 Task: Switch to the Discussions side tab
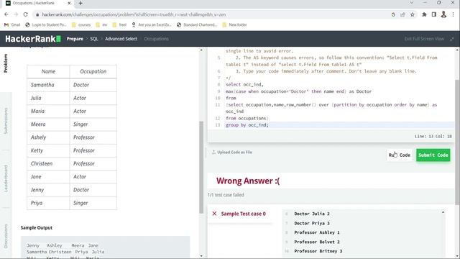tap(6, 237)
